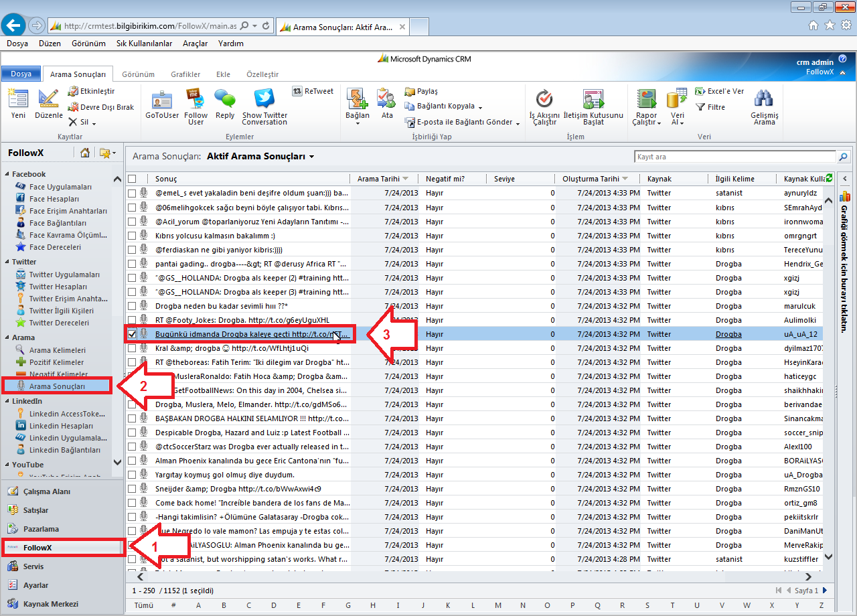The image size is (857, 616).
Task: Click the Düzenle edit icon
Action: pyautogui.click(x=48, y=99)
